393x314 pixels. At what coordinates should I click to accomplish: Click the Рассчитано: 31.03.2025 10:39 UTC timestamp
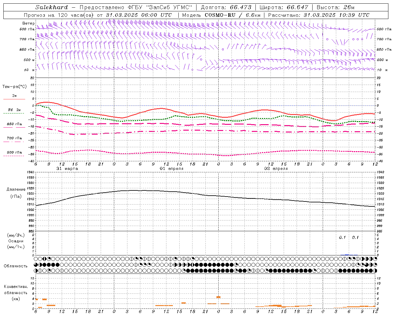coord(319,15)
